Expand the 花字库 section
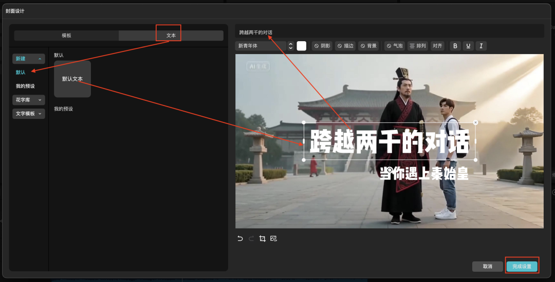 click(x=29, y=100)
